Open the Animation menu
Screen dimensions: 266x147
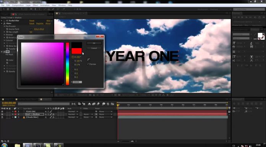click(45, 5)
